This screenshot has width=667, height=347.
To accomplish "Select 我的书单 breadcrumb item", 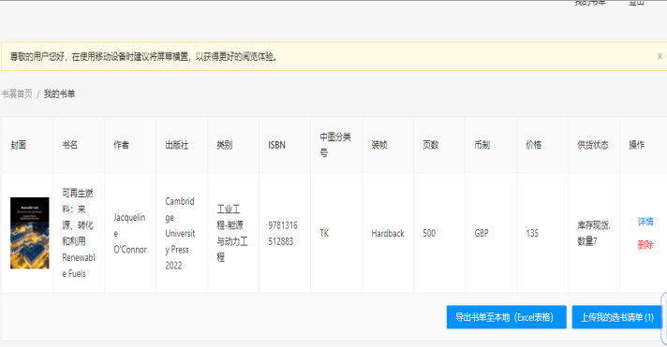I will 59,94.
